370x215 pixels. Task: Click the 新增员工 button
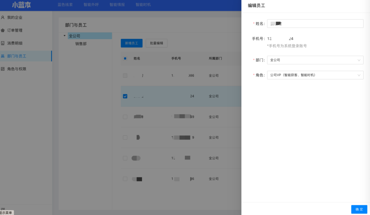132,43
